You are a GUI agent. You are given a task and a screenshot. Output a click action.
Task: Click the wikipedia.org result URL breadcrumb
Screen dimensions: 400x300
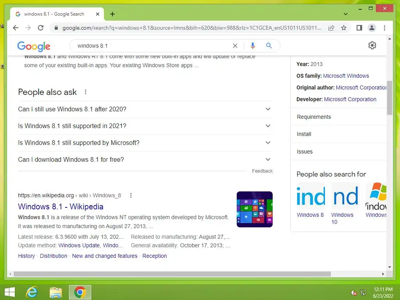tap(70, 195)
